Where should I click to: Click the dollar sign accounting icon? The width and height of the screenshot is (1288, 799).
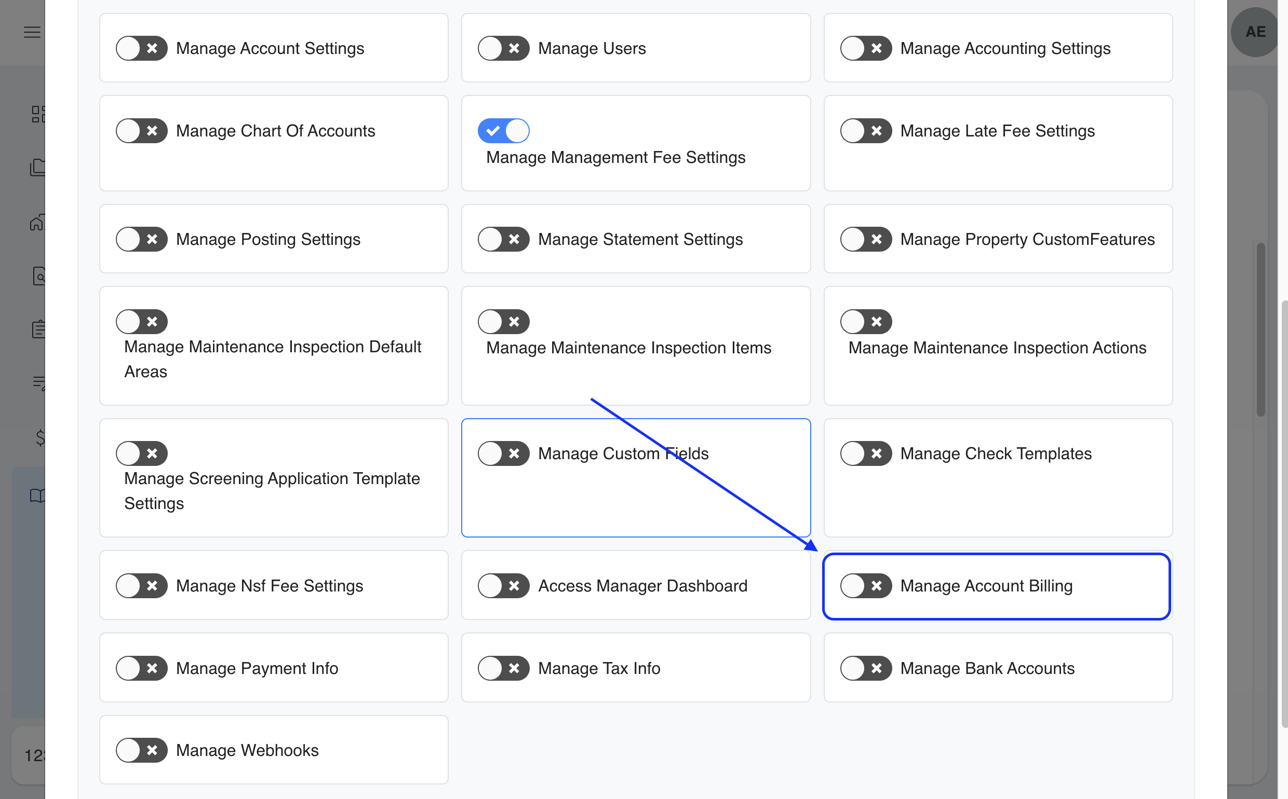[x=39, y=437]
